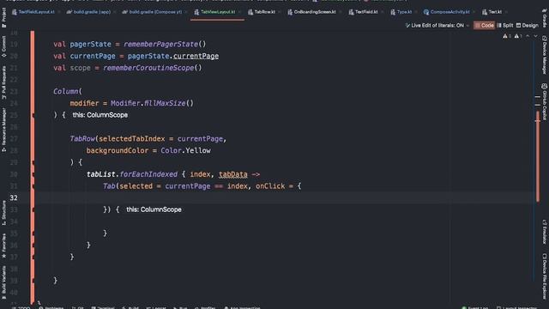Open the Device File Explorer panel
The width and height of the screenshot is (549, 309).
pos(545,276)
